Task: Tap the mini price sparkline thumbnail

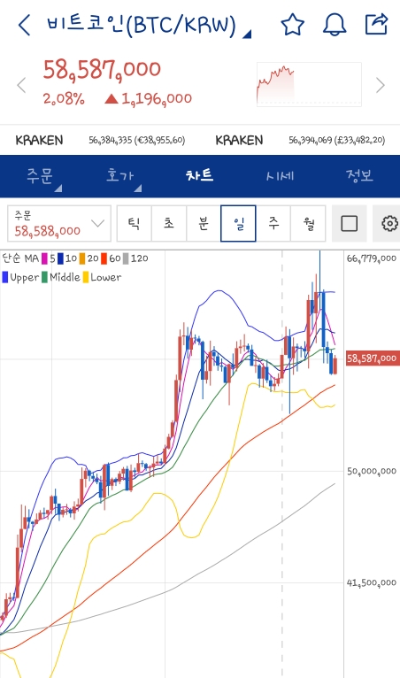Action: point(309,84)
